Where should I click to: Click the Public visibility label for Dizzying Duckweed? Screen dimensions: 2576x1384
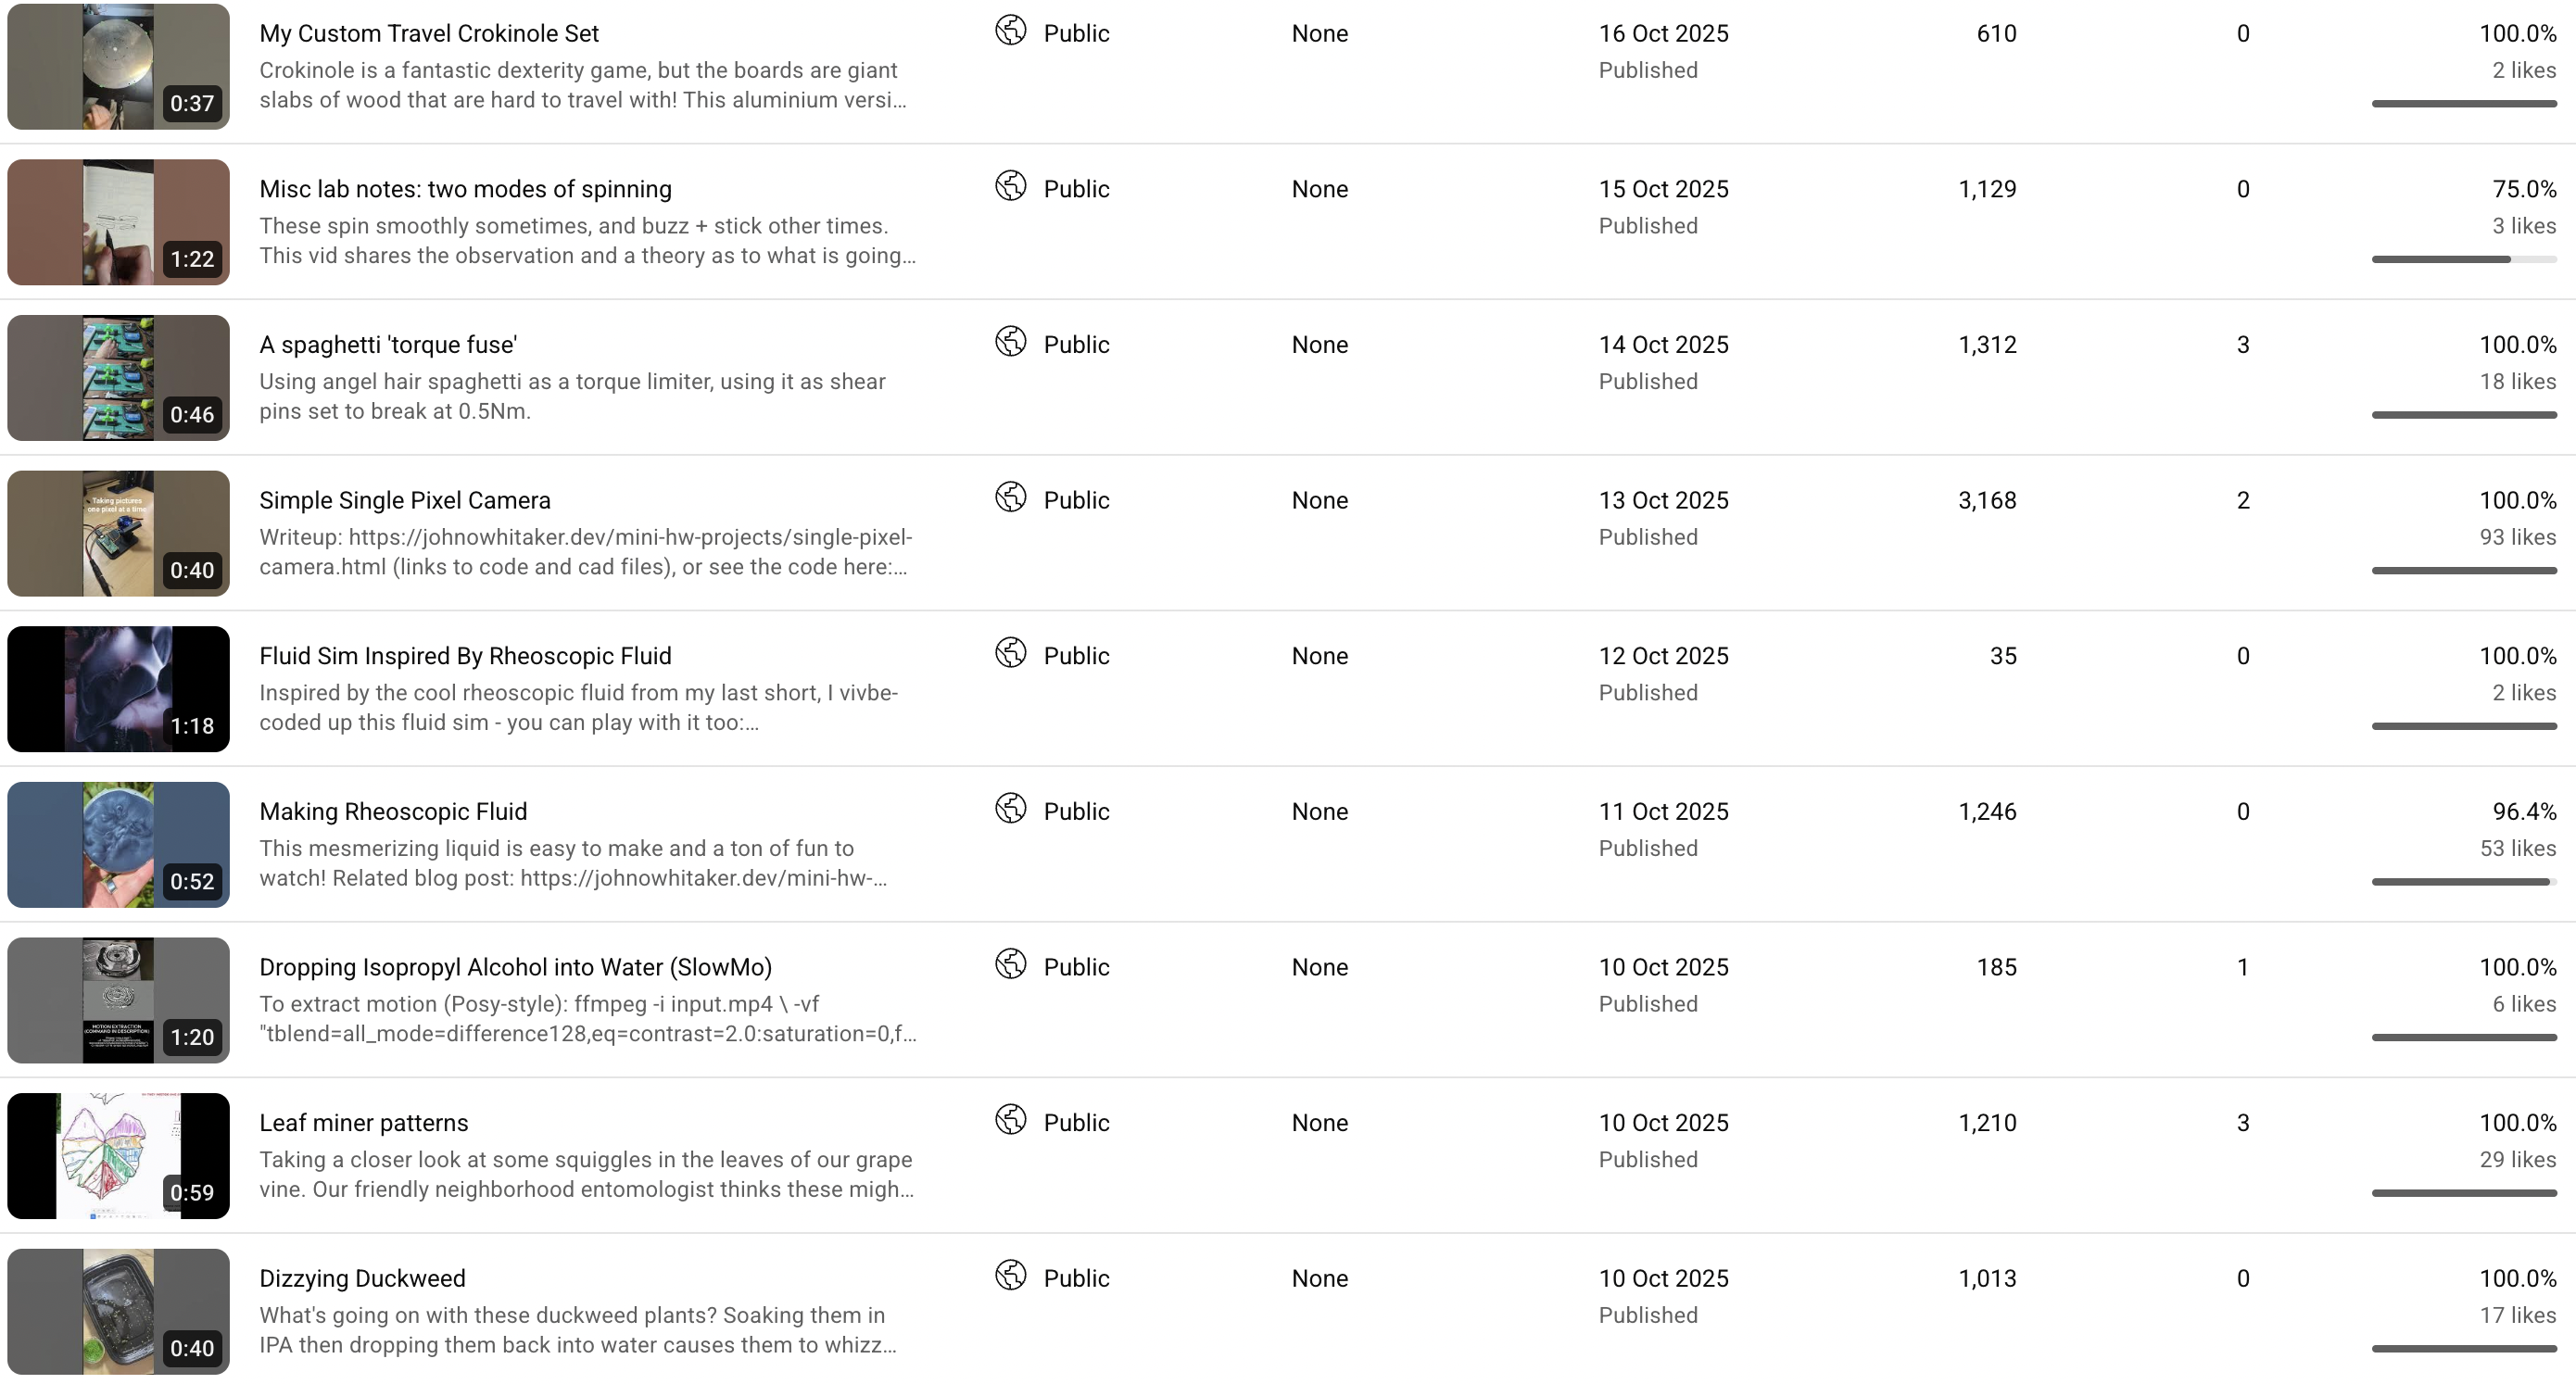pyautogui.click(x=1076, y=1278)
